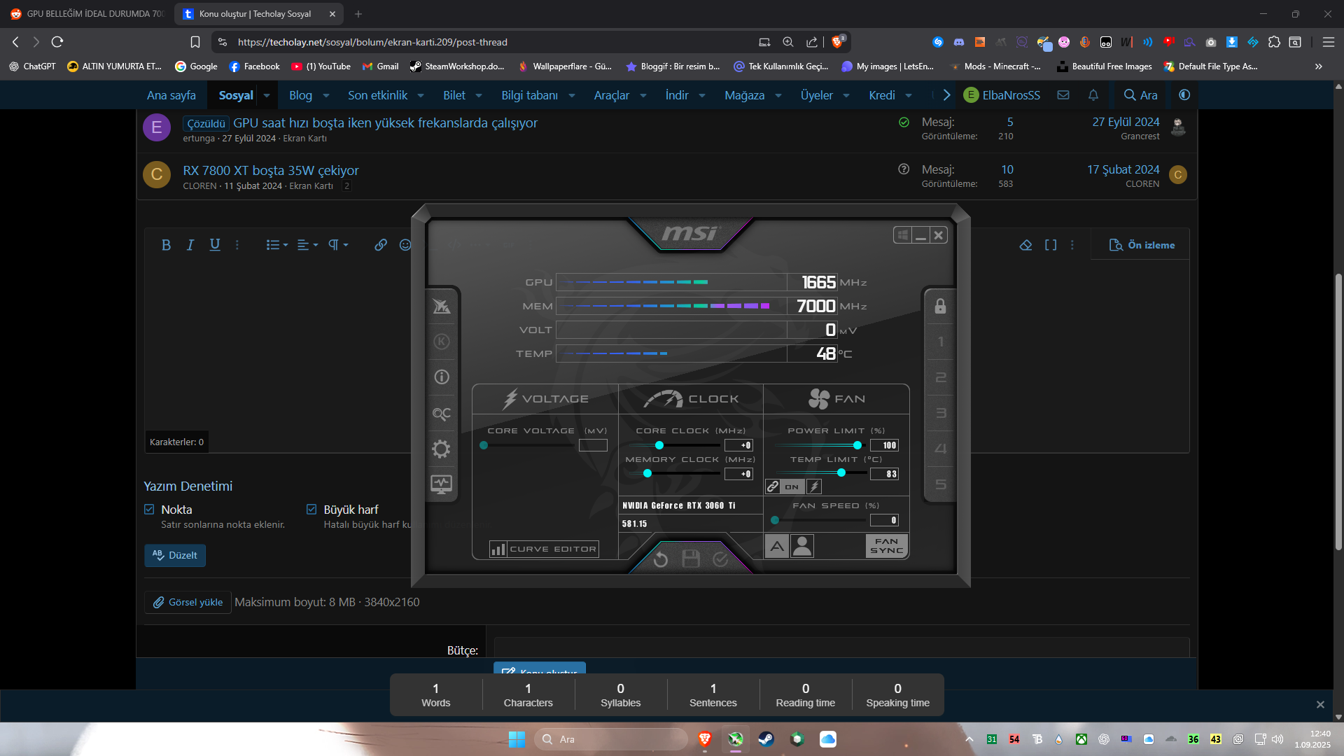Viewport: 1344px width, 756px height.
Task: Save current Afterburner settings to profile
Action: pos(691,559)
